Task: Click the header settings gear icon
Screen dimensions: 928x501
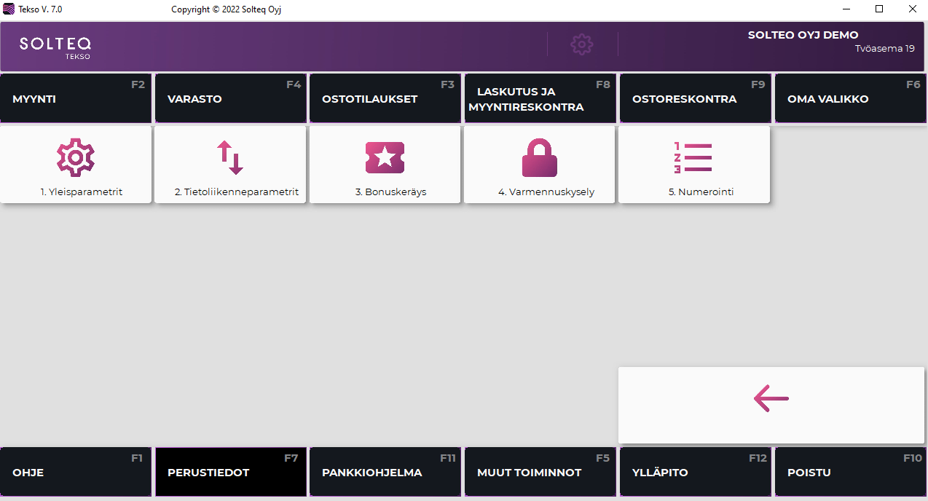Action: pyautogui.click(x=581, y=44)
